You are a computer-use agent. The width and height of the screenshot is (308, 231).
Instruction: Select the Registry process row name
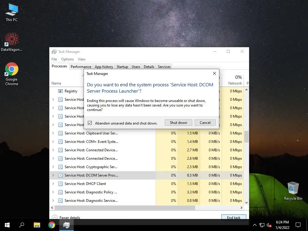71,91
